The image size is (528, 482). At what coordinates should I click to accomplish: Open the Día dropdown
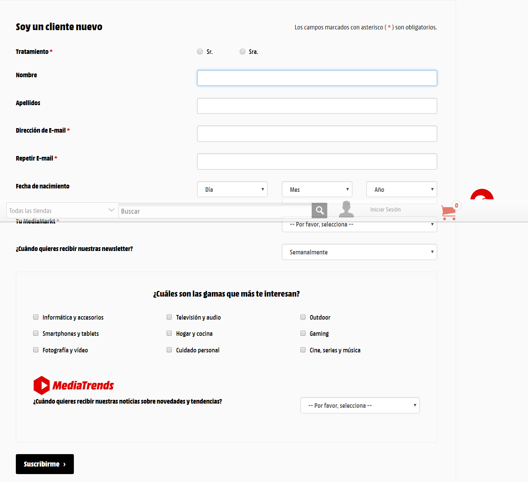tap(232, 189)
